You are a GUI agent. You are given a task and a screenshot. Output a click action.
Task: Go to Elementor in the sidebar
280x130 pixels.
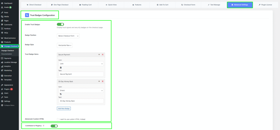click(x=8, y=76)
